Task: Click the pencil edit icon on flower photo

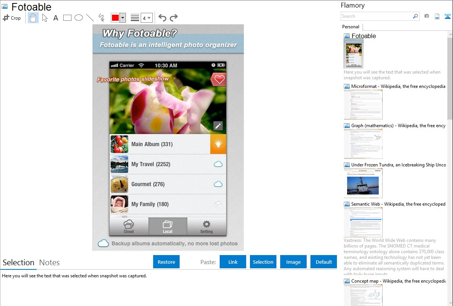Action: click(218, 126)
